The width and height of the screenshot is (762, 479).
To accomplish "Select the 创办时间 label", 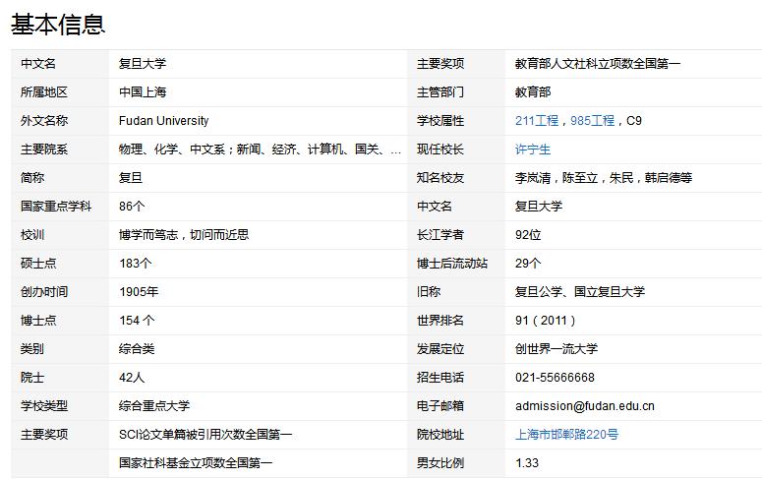I will click(x=43, y=292).
